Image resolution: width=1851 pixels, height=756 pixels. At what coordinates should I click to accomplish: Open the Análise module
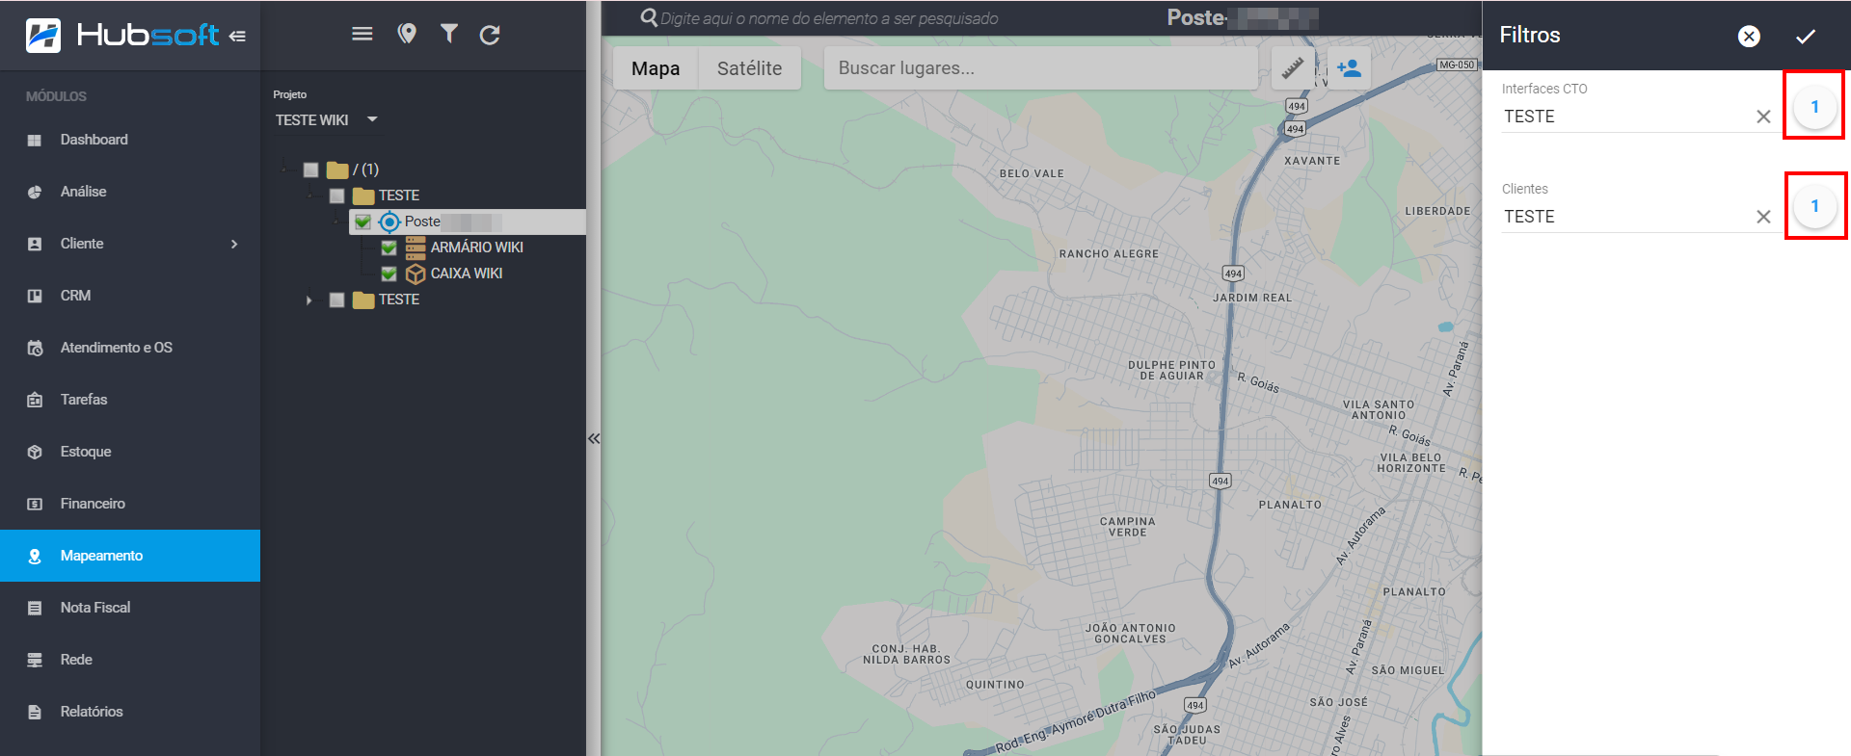pos(130,192)
